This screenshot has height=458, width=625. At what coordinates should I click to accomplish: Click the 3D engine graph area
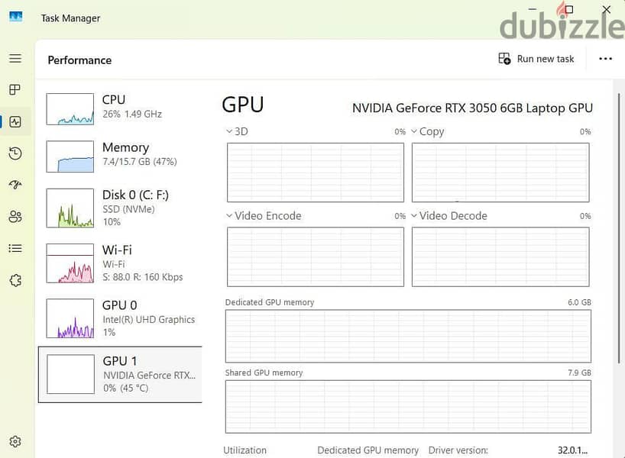[316, 173]
